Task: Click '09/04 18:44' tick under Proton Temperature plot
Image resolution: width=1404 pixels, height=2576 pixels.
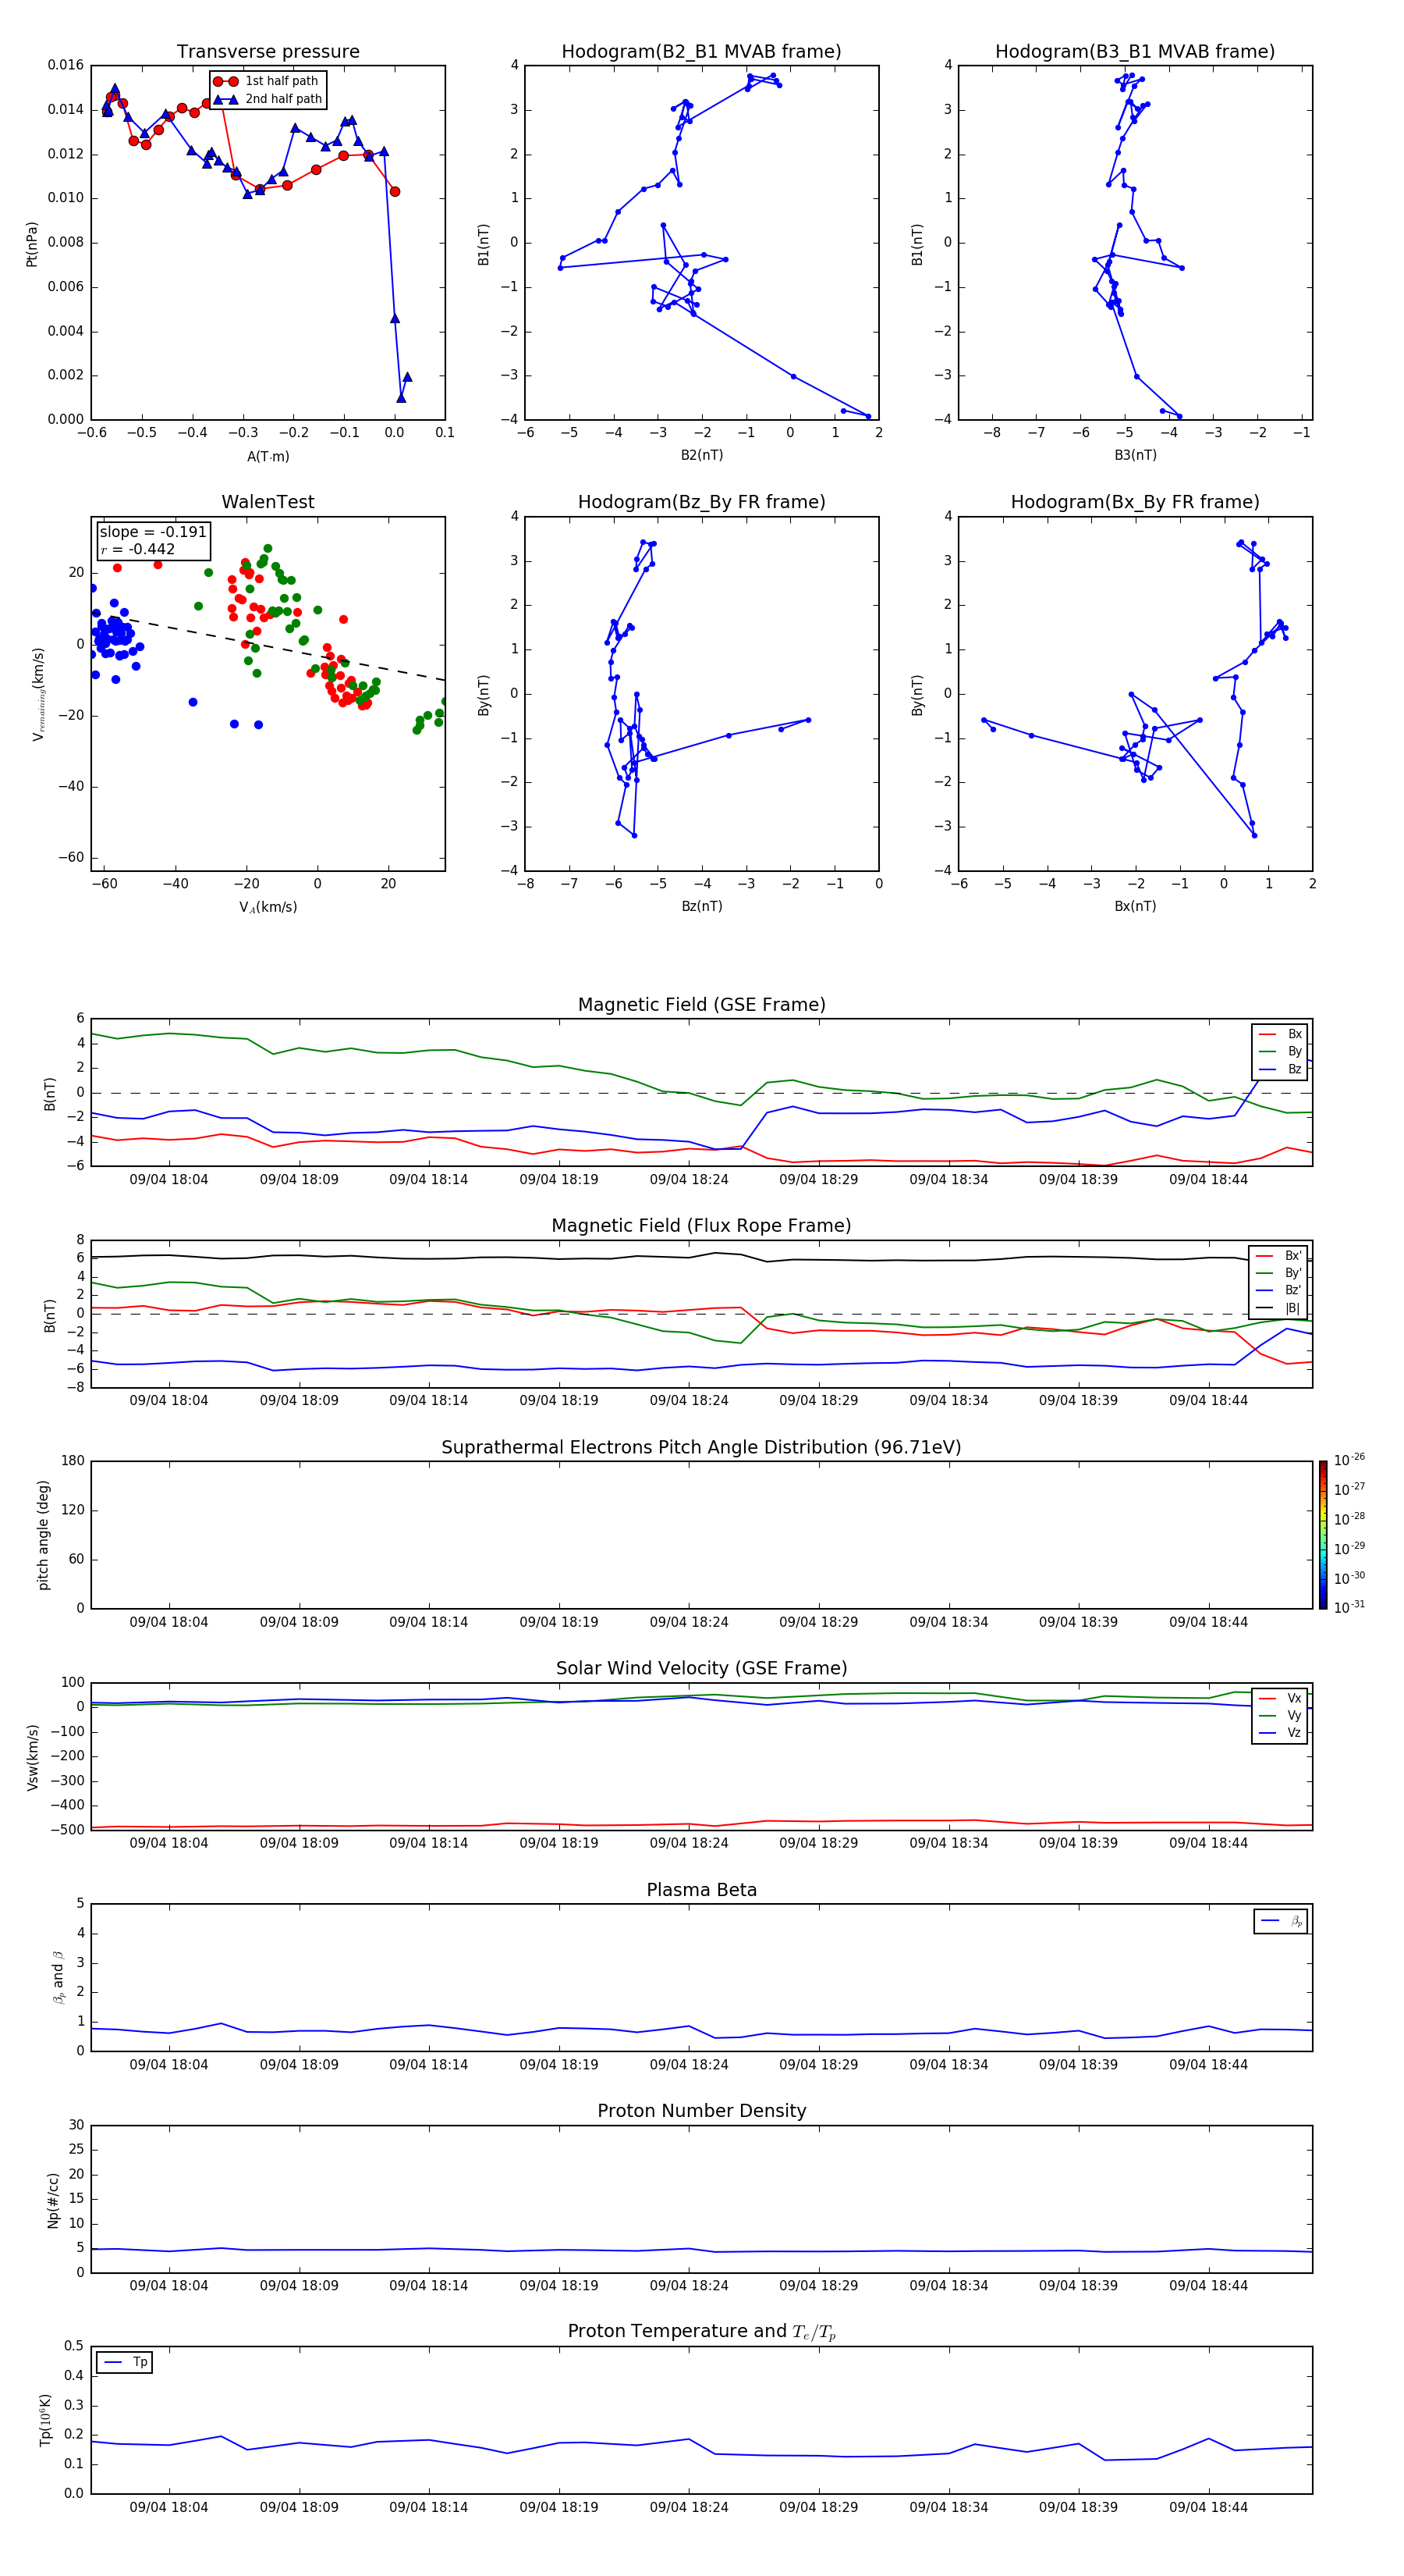Action: [1208, 2508]
